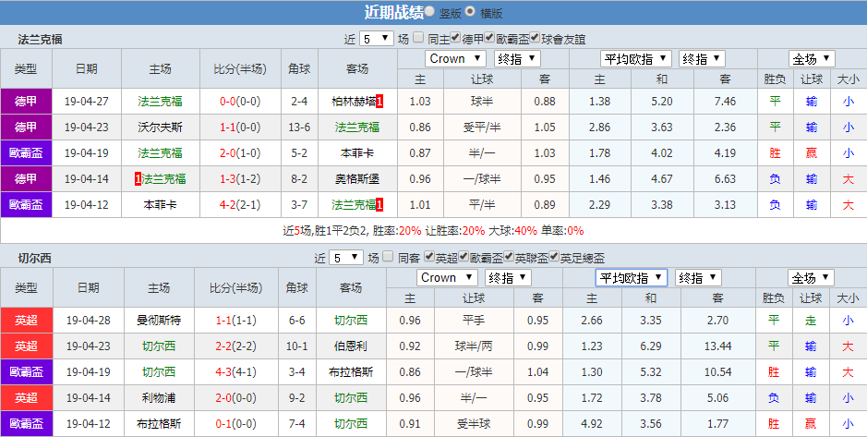
Task: Click 法兰克福 win-rate summary line
Action: pyautogui.click(x=434, y=231)
